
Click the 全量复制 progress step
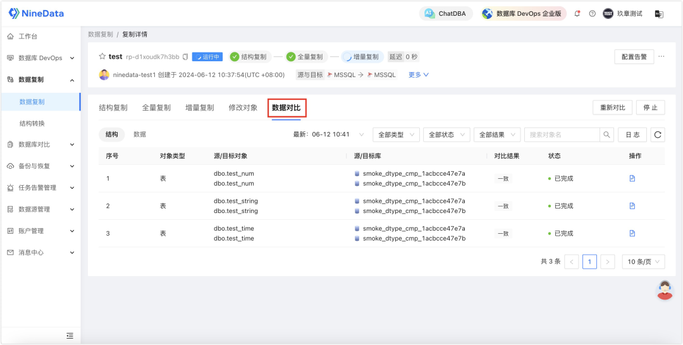tap(306, 57)
